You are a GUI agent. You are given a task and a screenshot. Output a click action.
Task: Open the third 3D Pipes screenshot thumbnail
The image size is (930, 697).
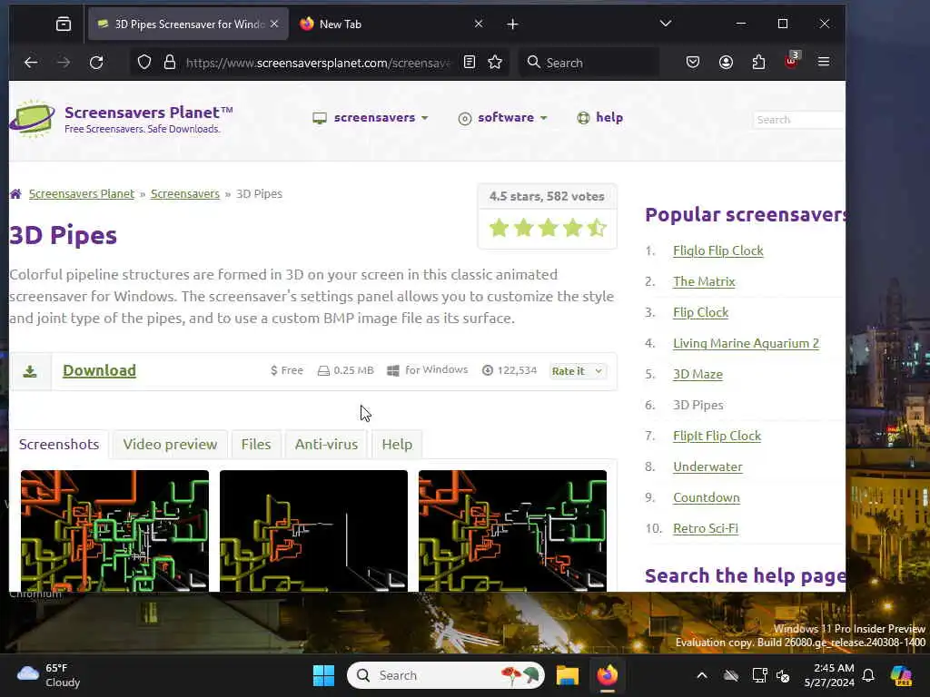coord(512,531)
